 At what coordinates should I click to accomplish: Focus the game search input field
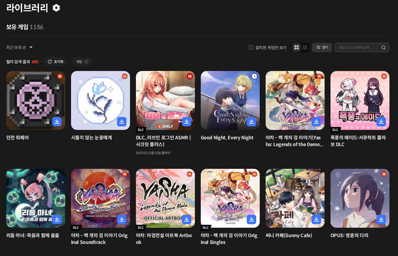362,47
